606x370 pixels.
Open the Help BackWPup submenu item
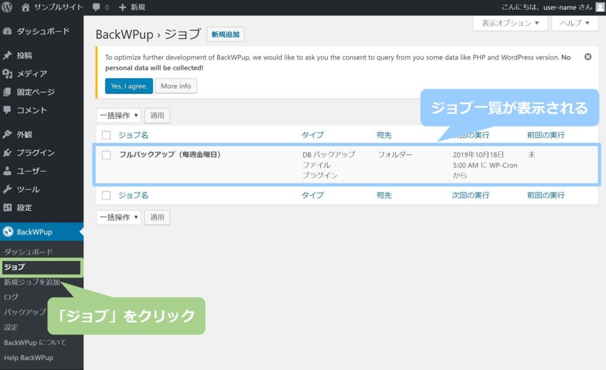coord(28,358)
